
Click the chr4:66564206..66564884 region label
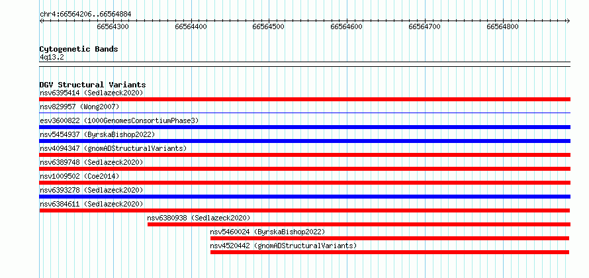coord(85,15)
